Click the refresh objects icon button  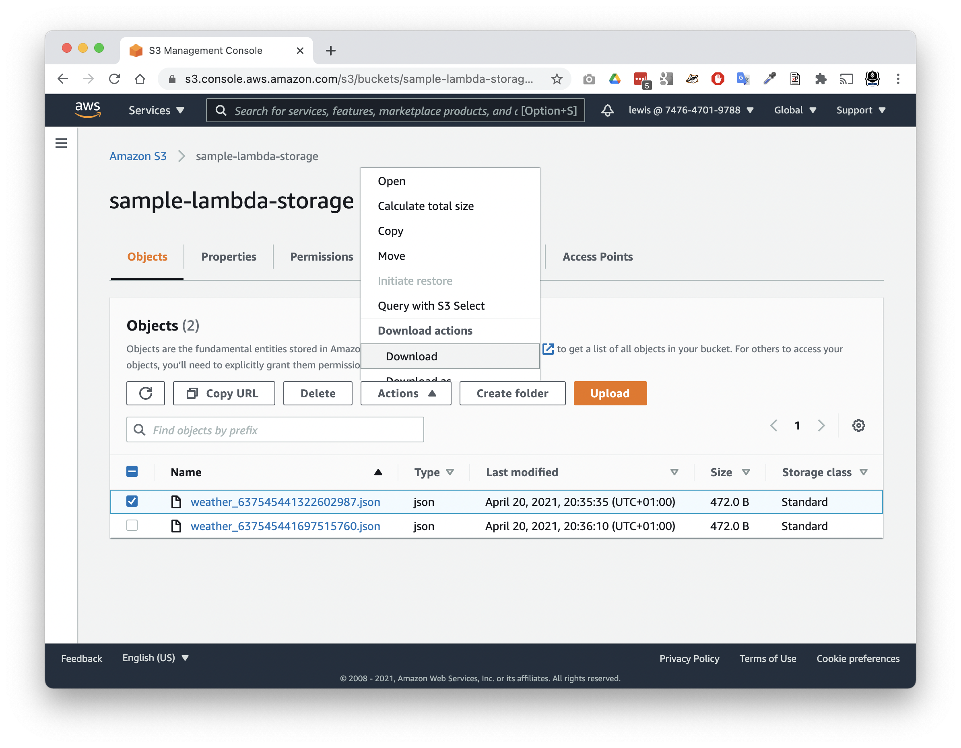point(146,393)
